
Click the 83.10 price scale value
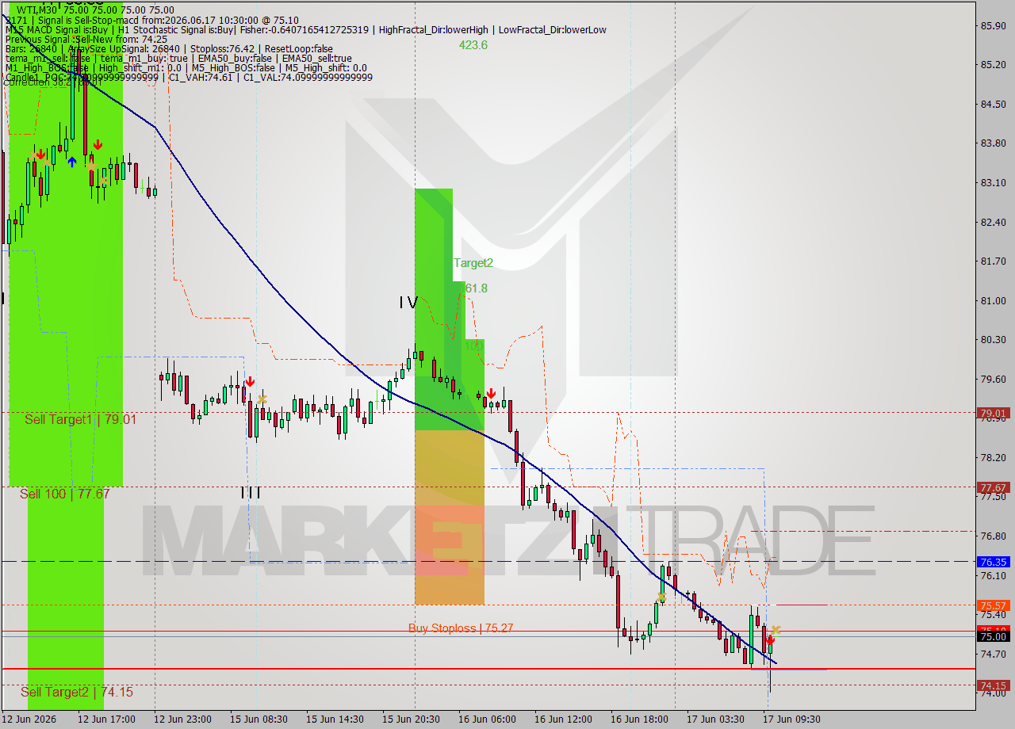(994, 182)
